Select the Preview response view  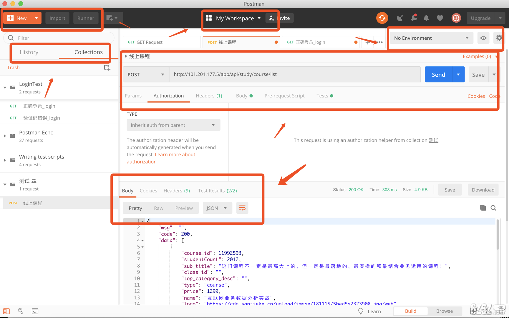[x=184, y=208]
